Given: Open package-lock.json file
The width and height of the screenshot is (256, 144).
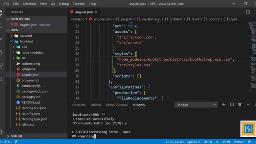Looking at the screenshot, I should point(34,91).
